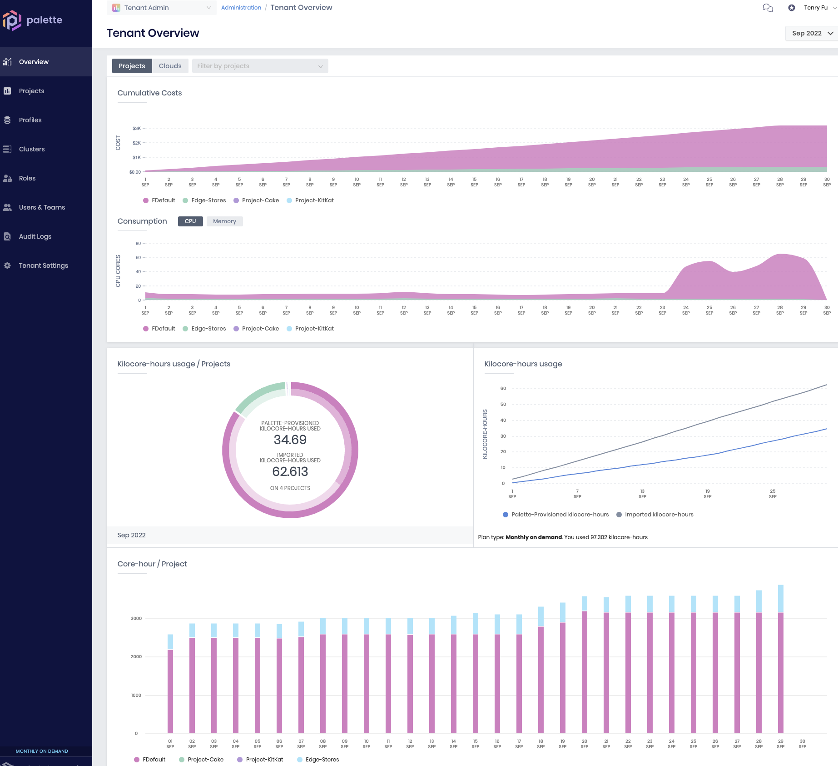Click the Core-hour / Project section title

tap(152, 564)
